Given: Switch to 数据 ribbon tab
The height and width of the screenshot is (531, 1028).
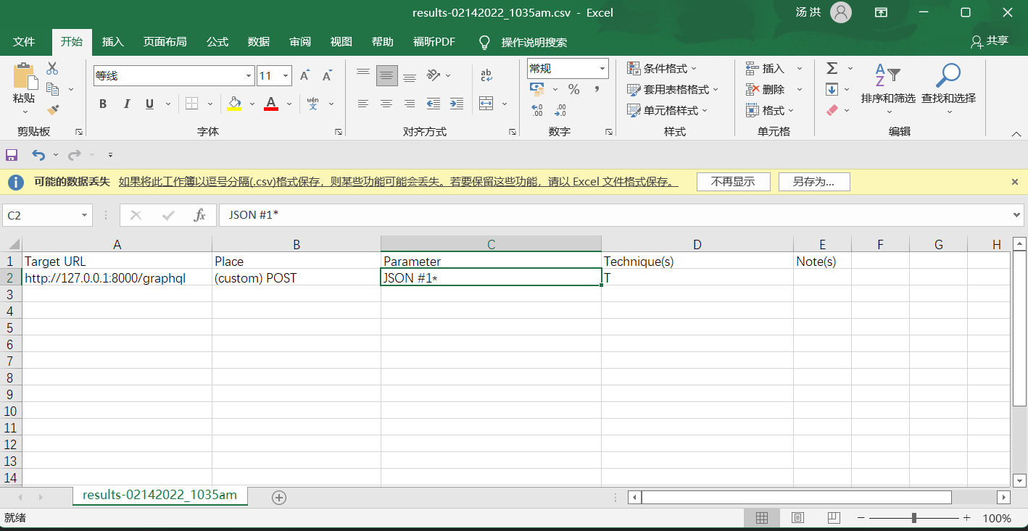Looking at the screenshot, I should click(x=259, y=42).
